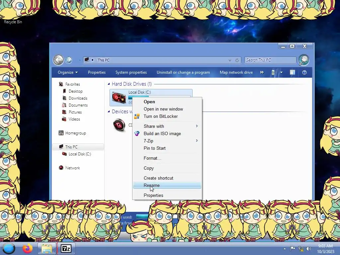Open System properties from toolbar

(x=131, y=72)
